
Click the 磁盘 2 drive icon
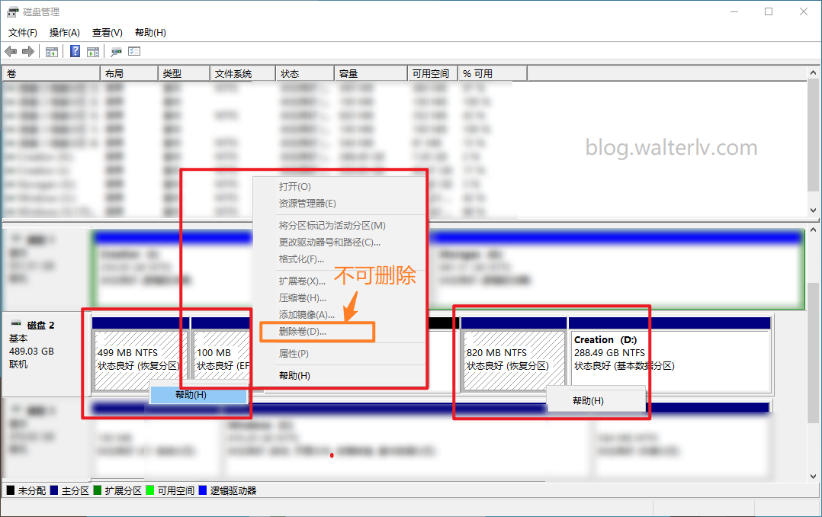tap(16, 323)
